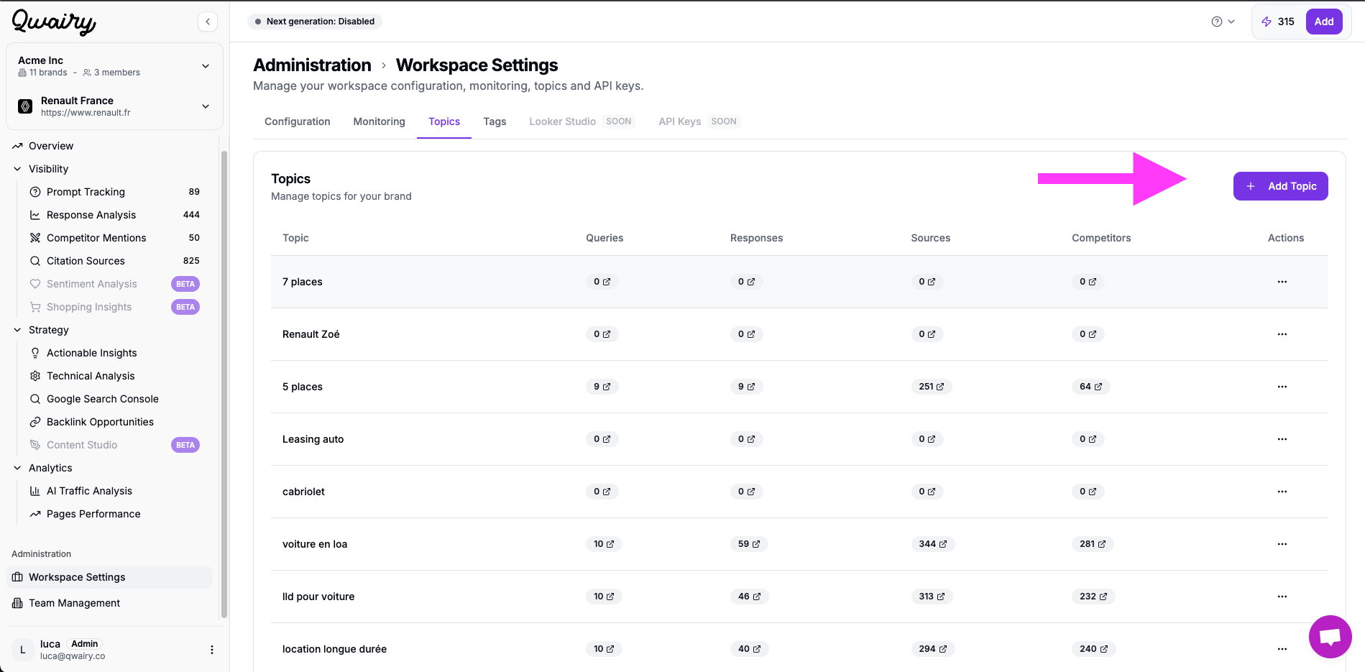Open actions menu for lld pour voiture
Image resolution: width=1365 pixels, height=672 pixels.
click(1282, 597)
